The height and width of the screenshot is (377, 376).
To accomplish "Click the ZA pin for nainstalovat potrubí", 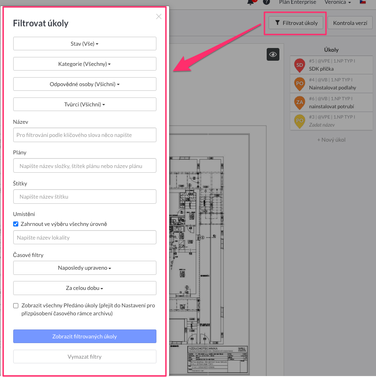I will click(x=299, y=102).
